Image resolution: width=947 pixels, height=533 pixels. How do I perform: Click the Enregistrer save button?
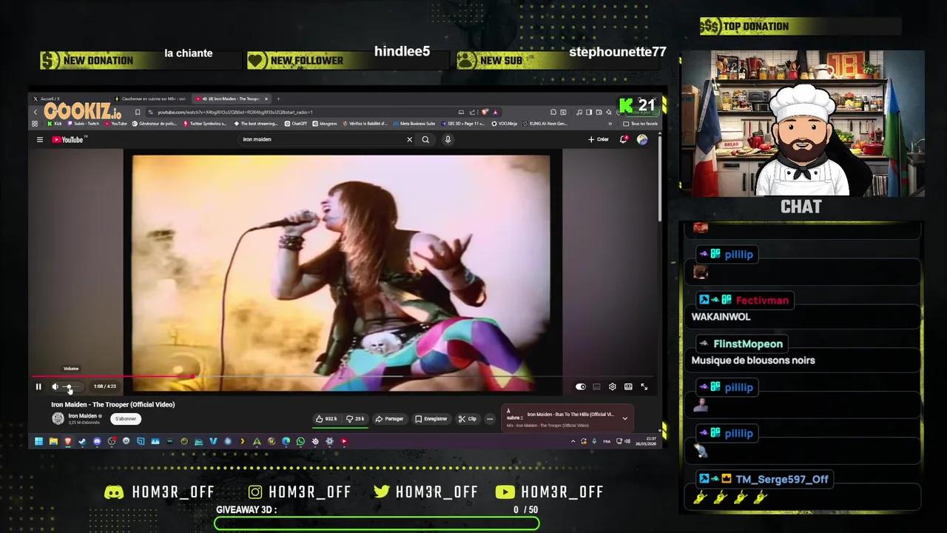coord(431,419)
